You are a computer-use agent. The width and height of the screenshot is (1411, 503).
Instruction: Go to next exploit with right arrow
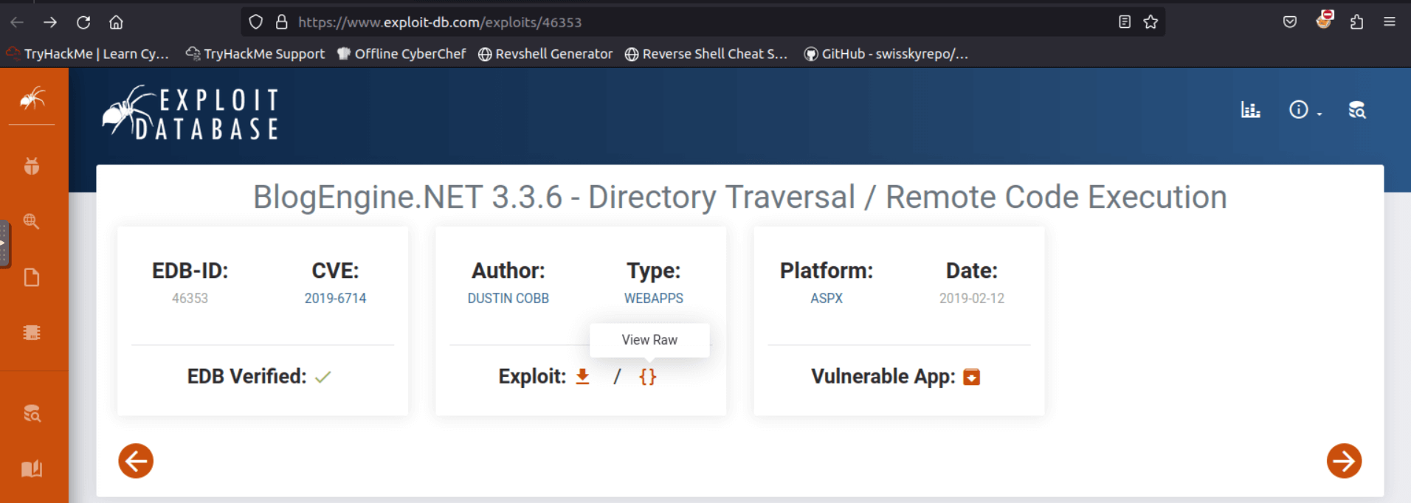tap(1343, 461)
